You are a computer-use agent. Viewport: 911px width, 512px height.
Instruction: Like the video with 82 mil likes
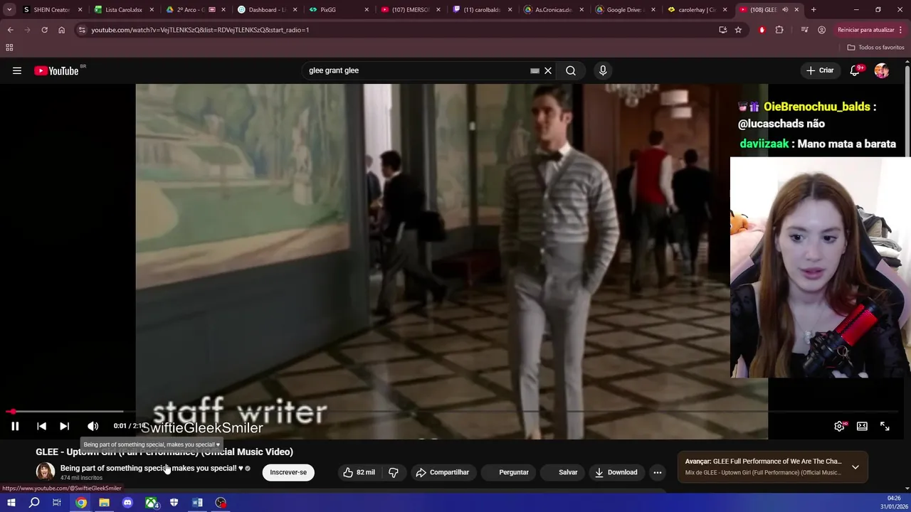[359, 472]
